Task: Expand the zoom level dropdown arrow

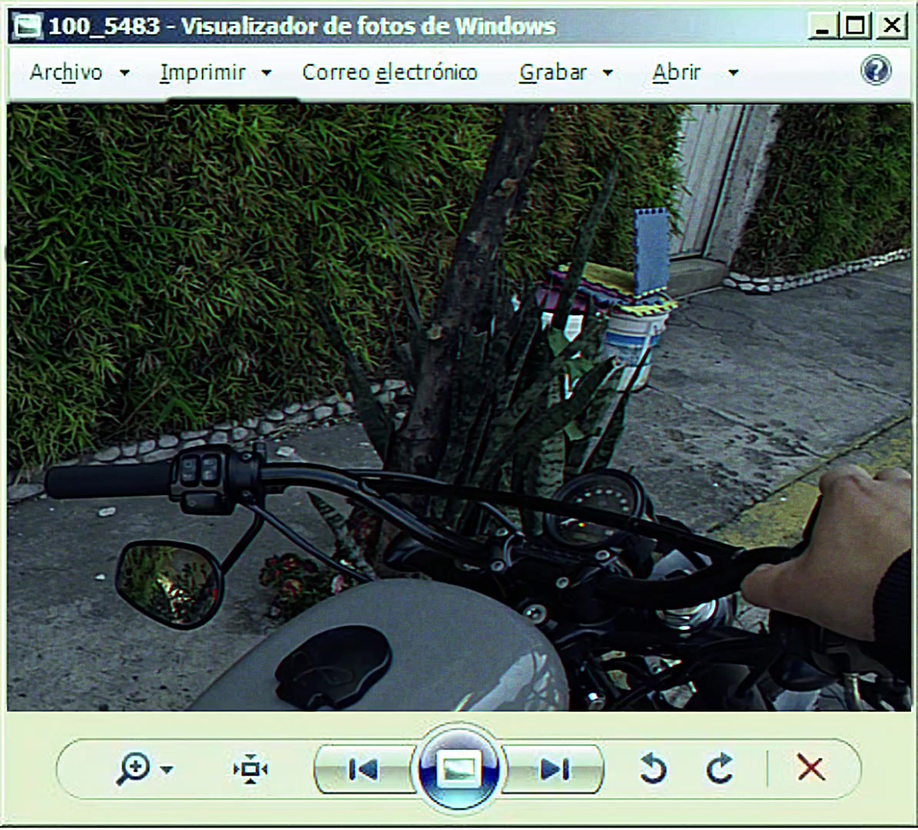Action: pyautogui.click(x=167, y=770)
